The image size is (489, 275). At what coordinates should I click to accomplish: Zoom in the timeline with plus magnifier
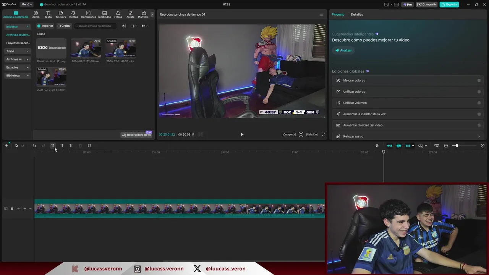pyautogui.click(x=483, y=146)
